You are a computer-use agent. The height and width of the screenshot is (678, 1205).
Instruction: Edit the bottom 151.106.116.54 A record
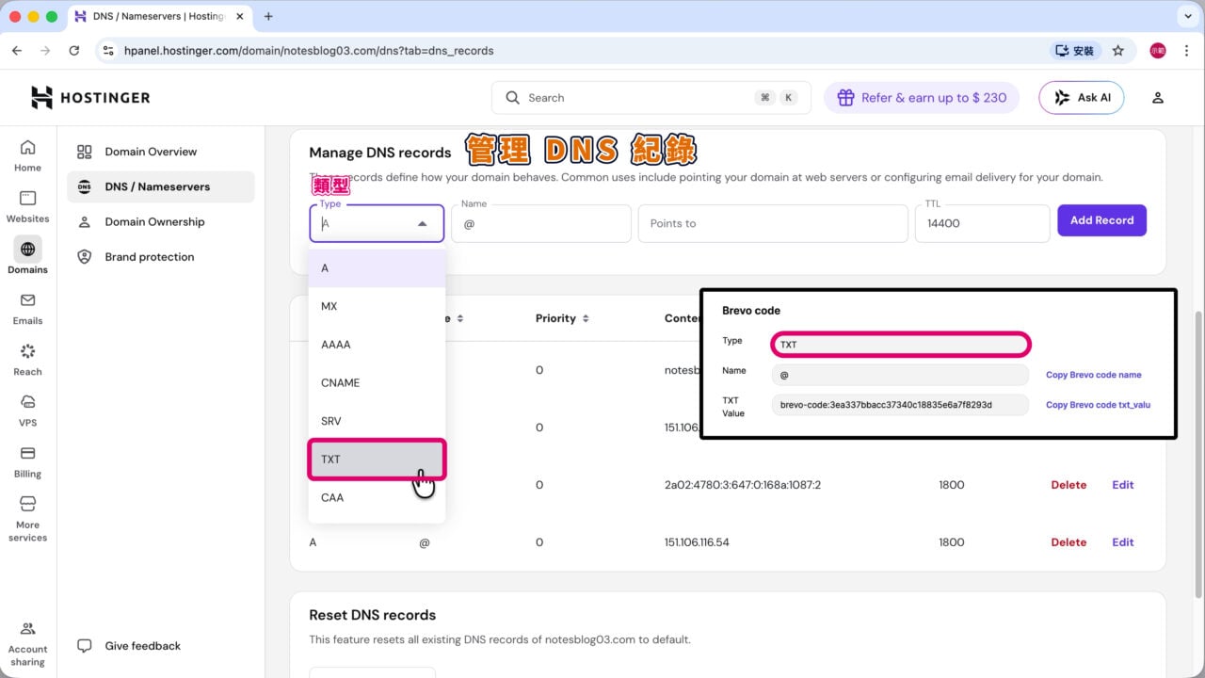[1123, 542]
